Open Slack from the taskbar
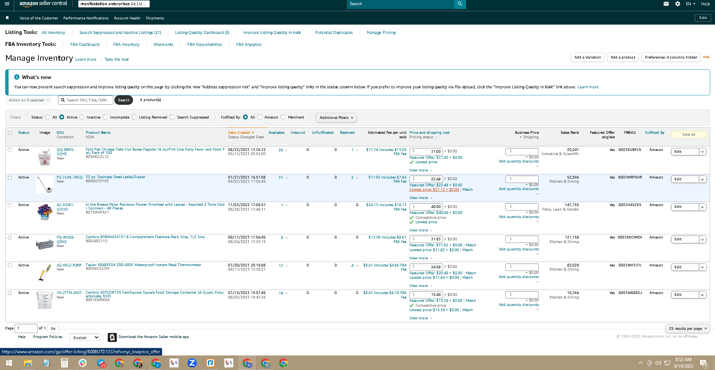715x370 pixels. (x=83, y=363)
